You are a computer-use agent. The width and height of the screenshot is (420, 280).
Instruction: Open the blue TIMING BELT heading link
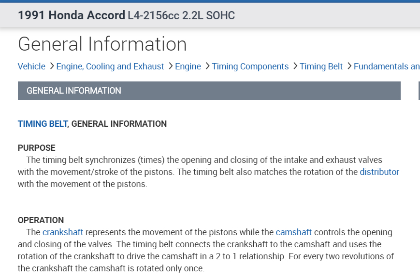[x=43, y=124]
